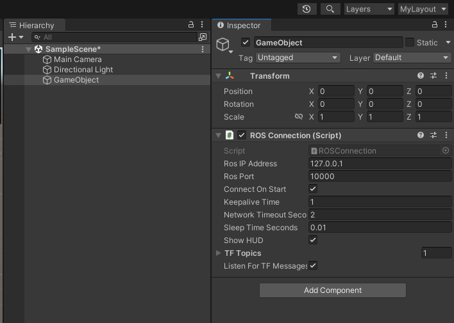Open the Layer dropdown showing Default
Image resolution: width=454 pixels, height=323 pixels.
pyautogui.click(x=412, y=58)
